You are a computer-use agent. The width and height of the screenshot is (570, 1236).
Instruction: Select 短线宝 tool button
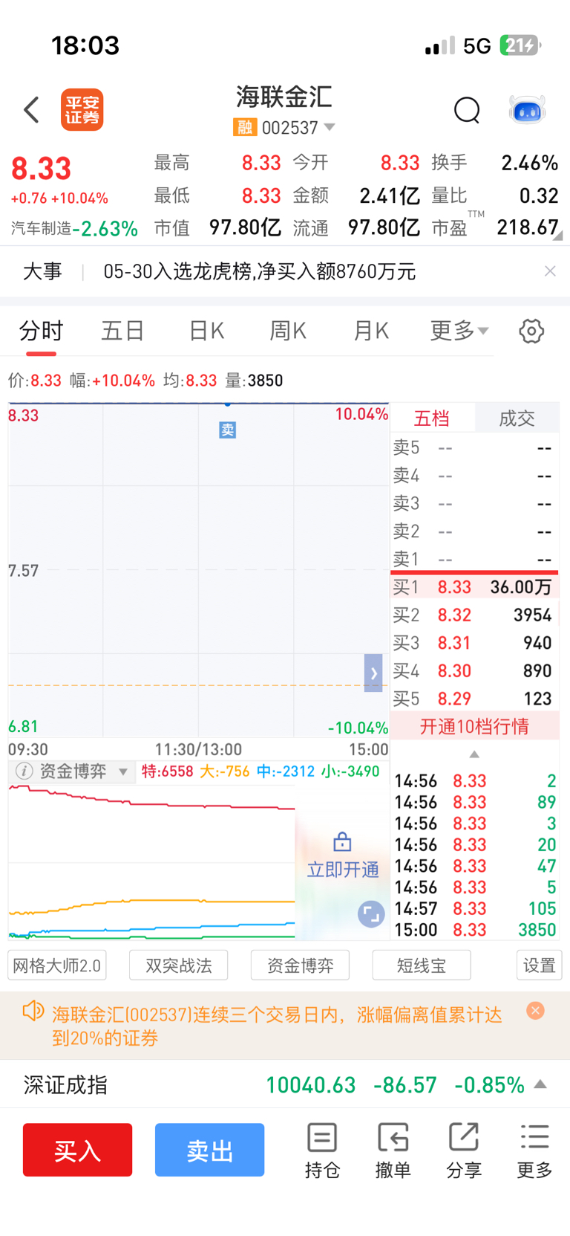(x=422, y=965)
